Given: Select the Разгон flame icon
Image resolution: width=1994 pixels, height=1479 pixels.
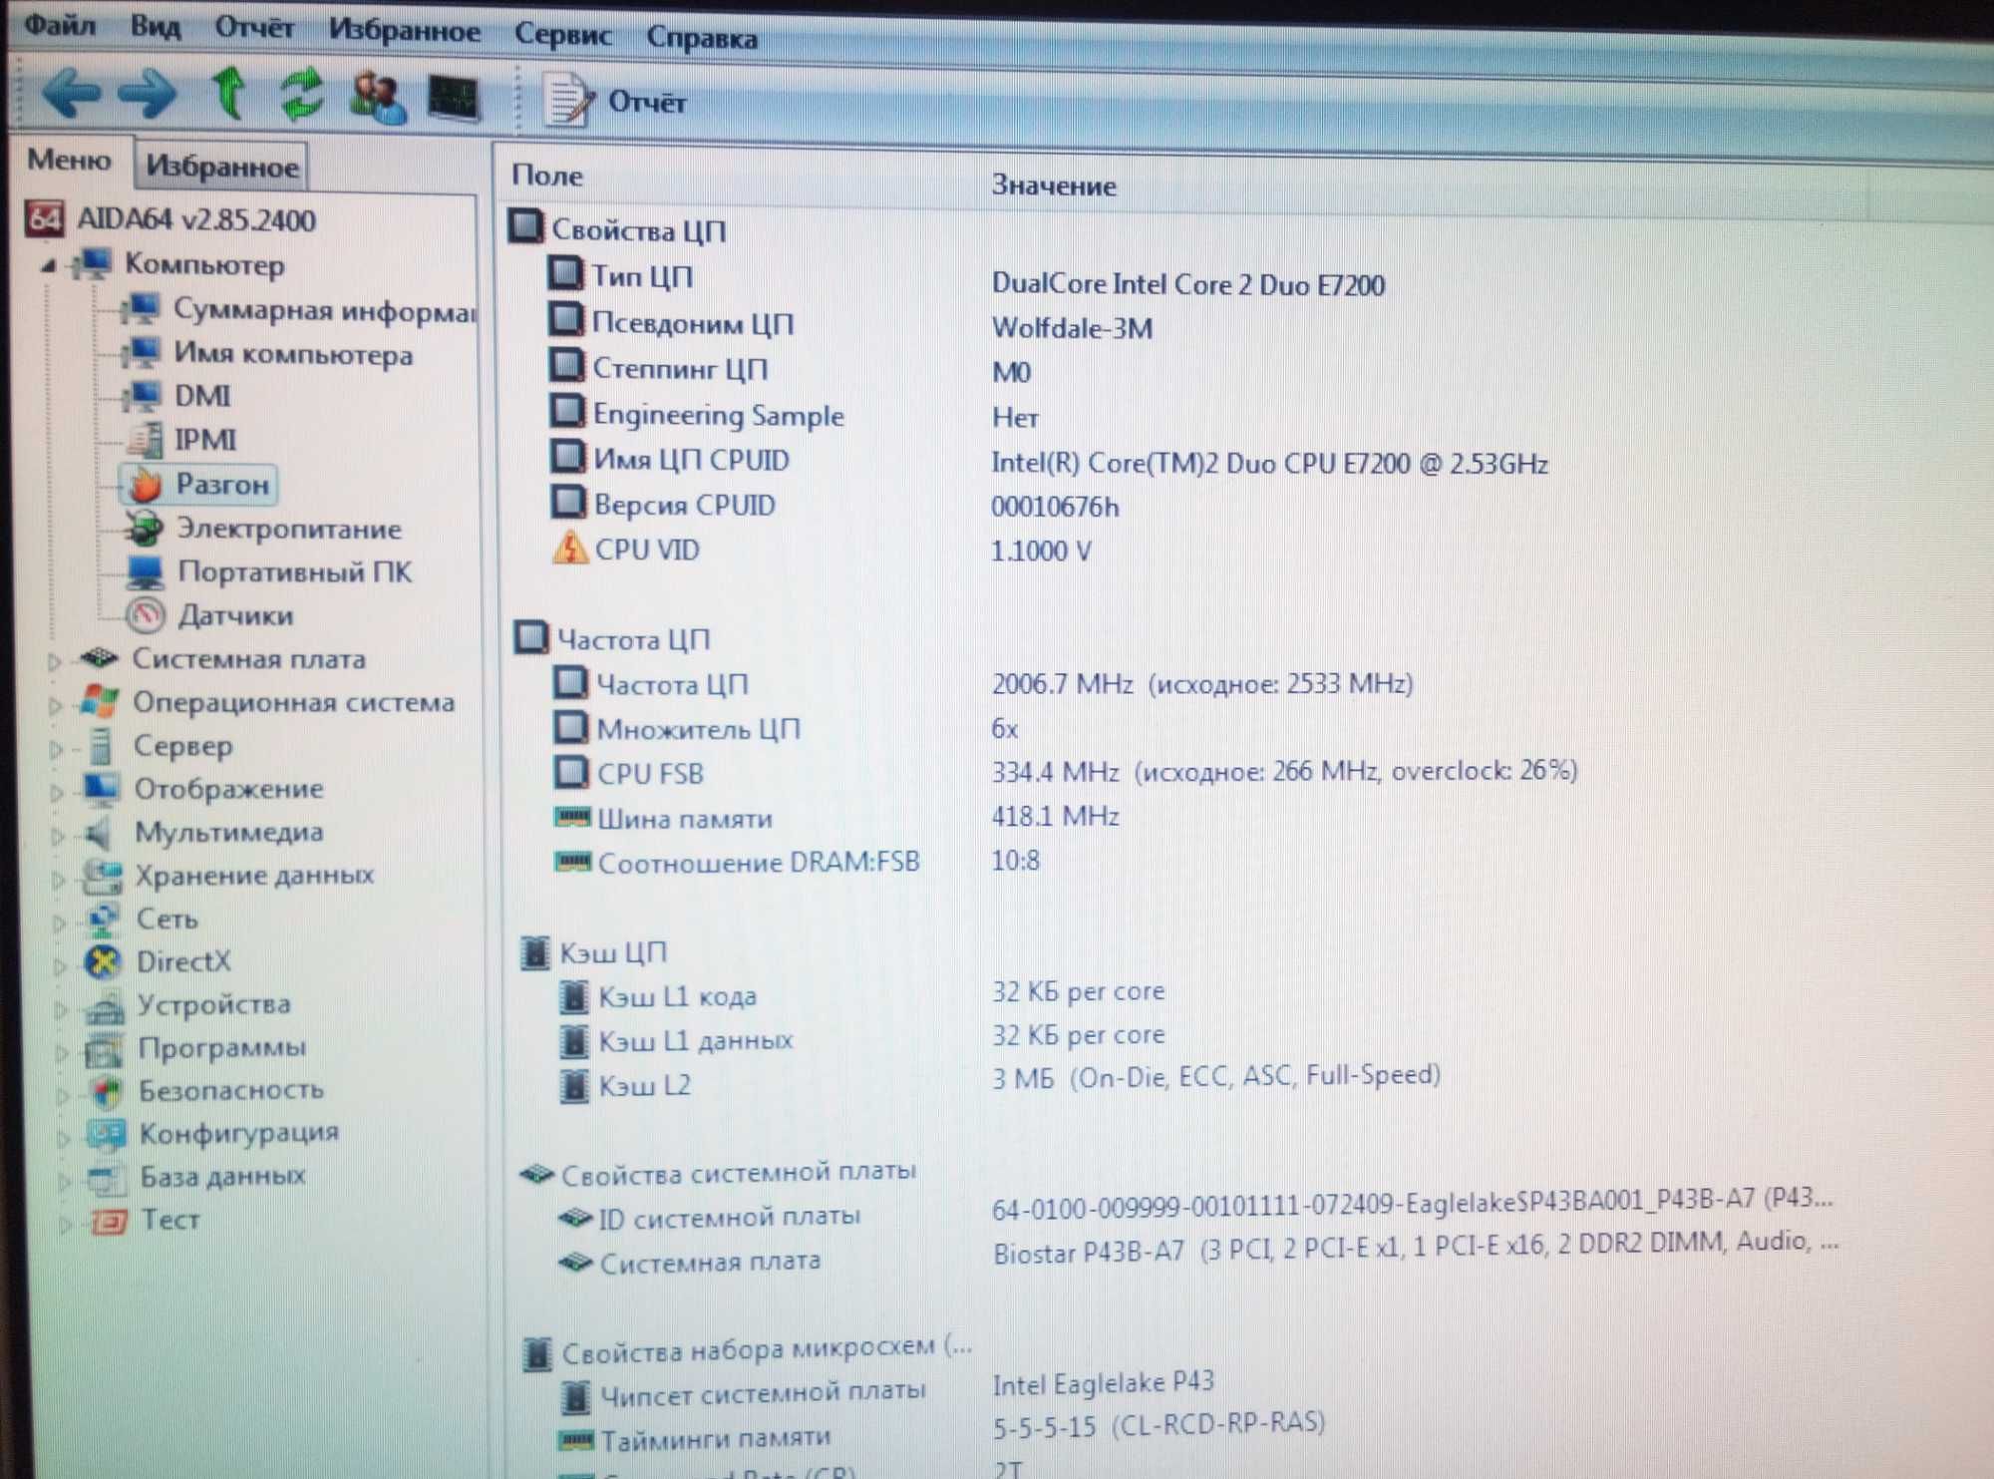Looking at the screenshot, I should (145, 485).
